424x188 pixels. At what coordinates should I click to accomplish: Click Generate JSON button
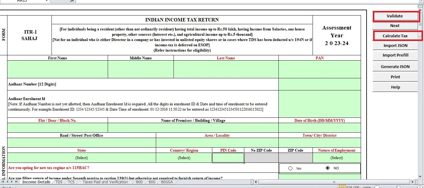(395, 66)
